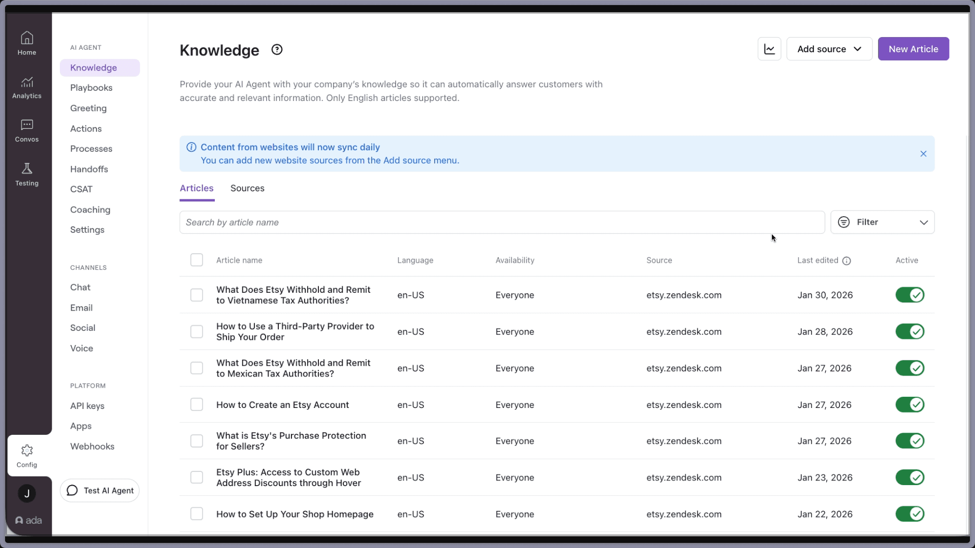The image size is (975, 548).
Task: Click the New Article button
Action: pos(914,49)
